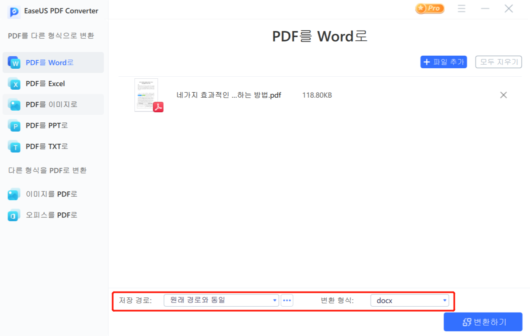Image resolution: width=530 pixels, height=336 pixels.
Task: Click the Pro upgrade badge
Action: [x=429, y=8]
